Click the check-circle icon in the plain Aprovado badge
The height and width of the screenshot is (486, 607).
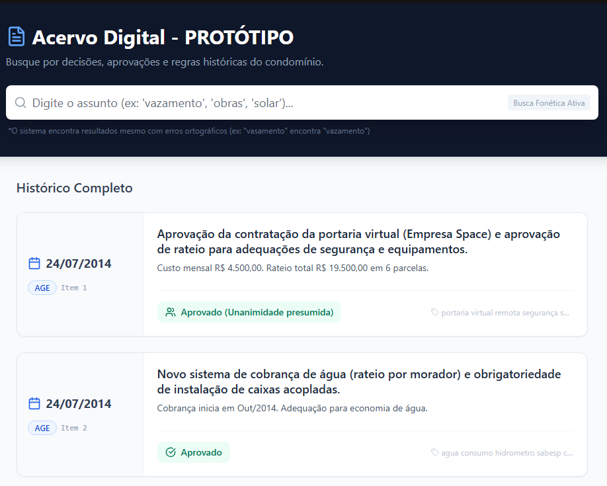coord(171,452)
